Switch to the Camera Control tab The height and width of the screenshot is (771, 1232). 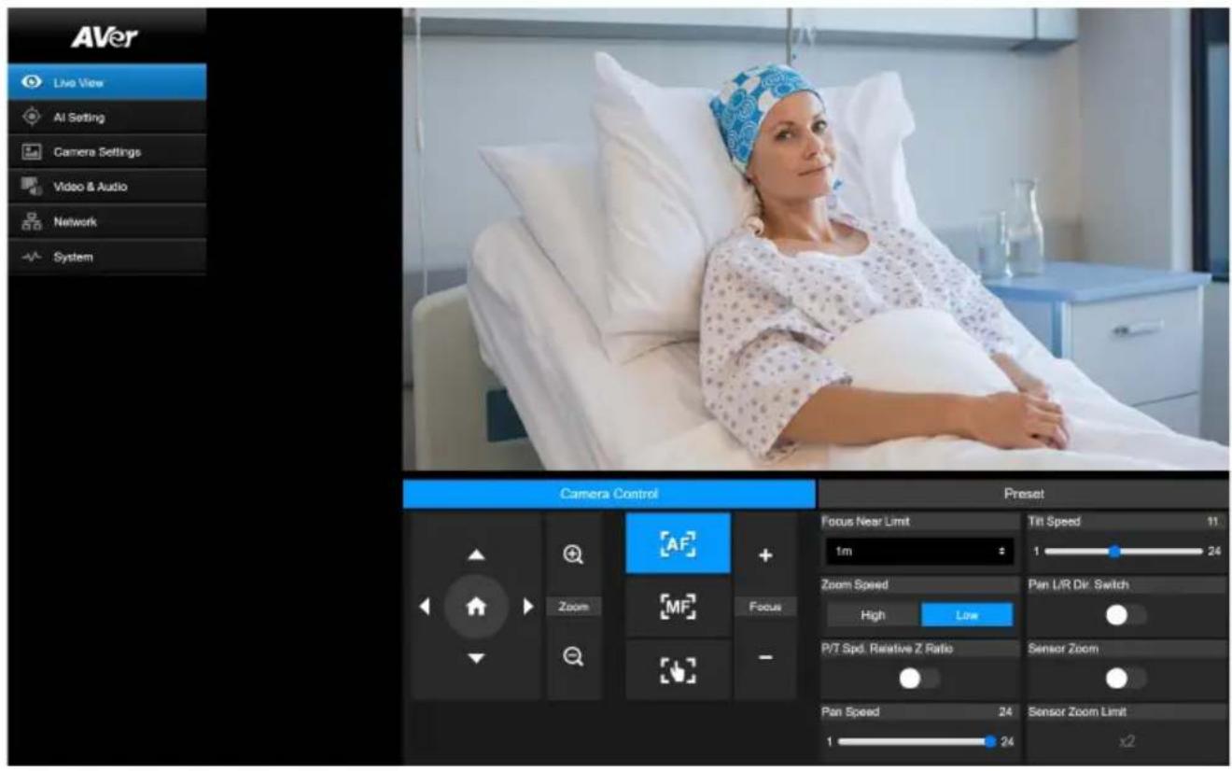609,493
